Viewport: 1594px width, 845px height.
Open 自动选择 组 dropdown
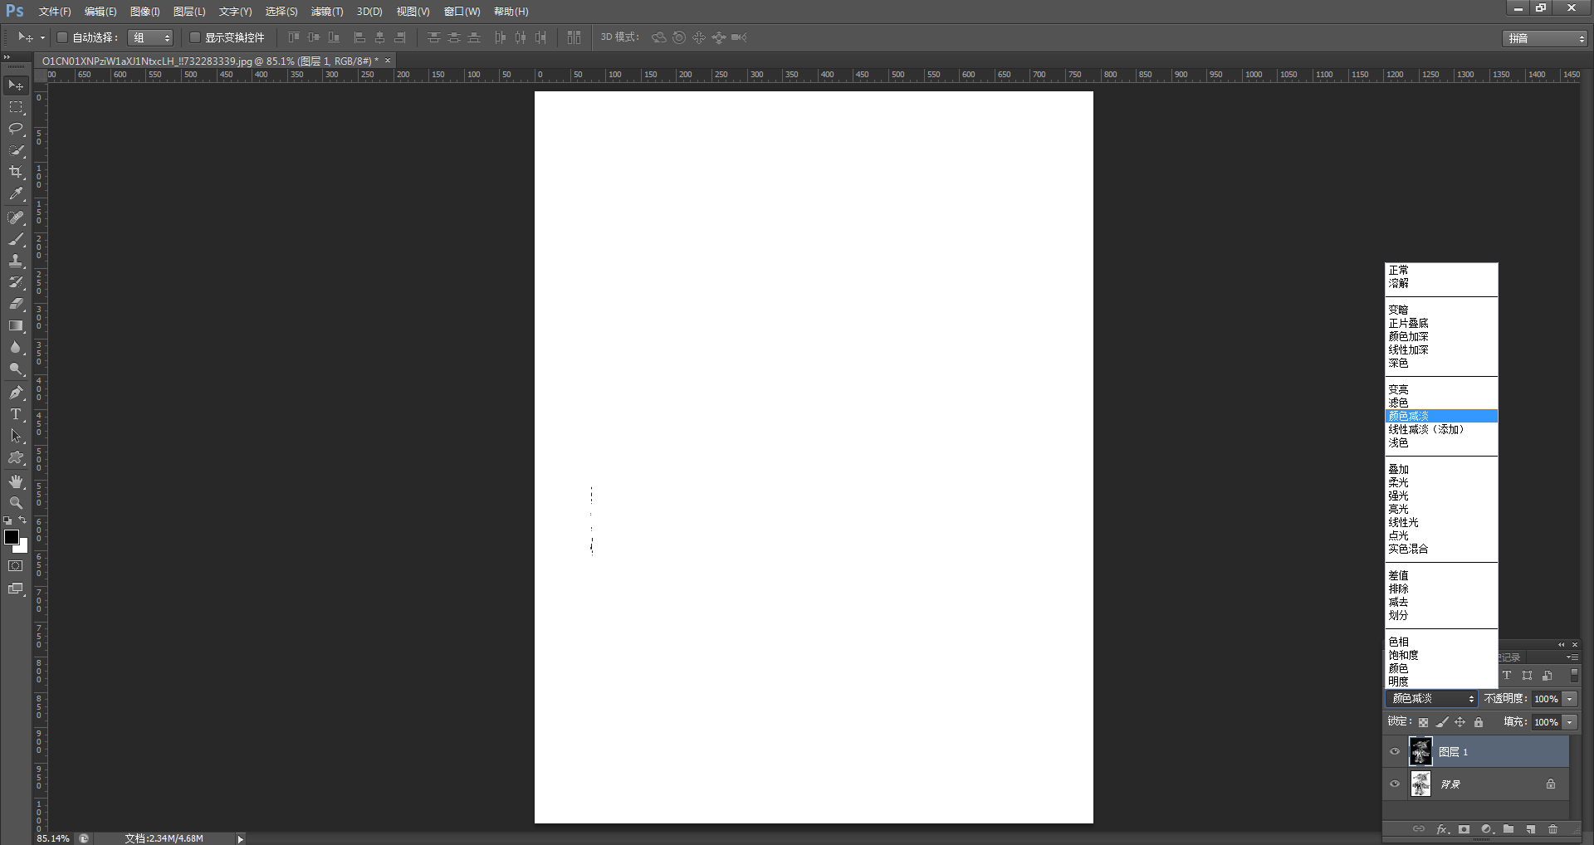coord(150,37)
